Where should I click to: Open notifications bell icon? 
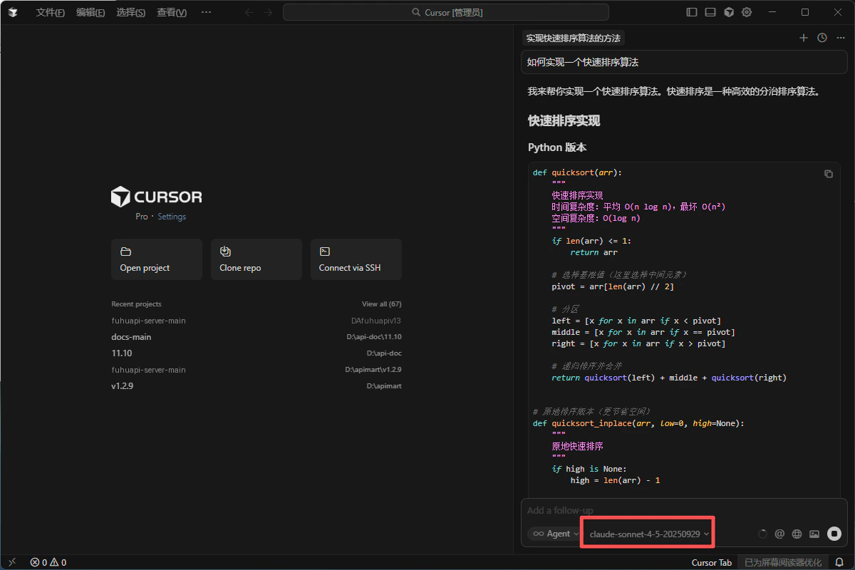839,562
